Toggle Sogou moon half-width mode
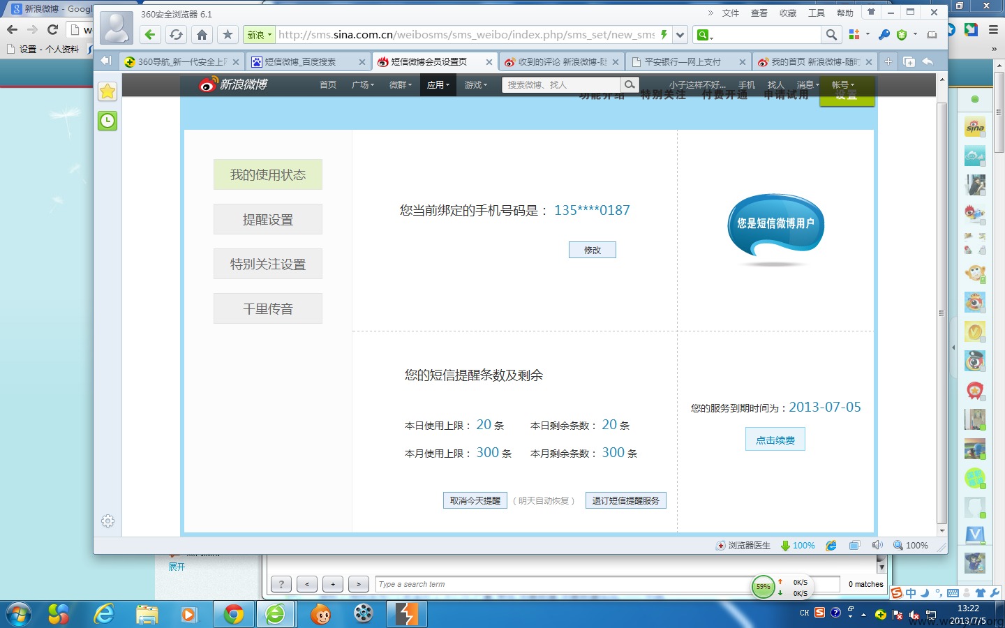 (x=925, y=593)
